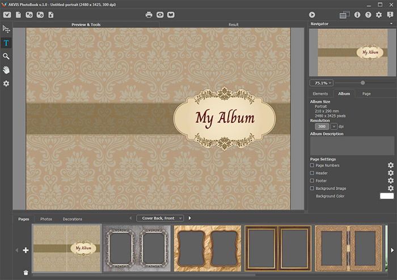
Task: Click the My Album title text on canvas
Action: pyautogui.click(x=225, y=119)
